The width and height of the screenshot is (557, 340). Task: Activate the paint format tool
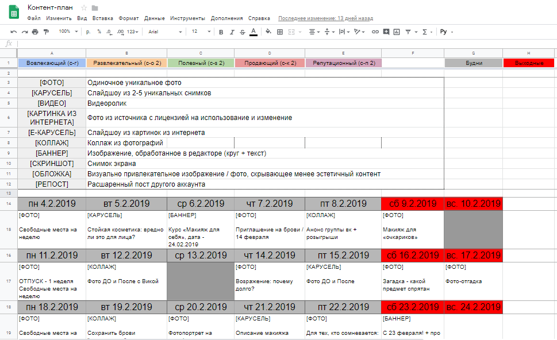(x=46, y=32)
